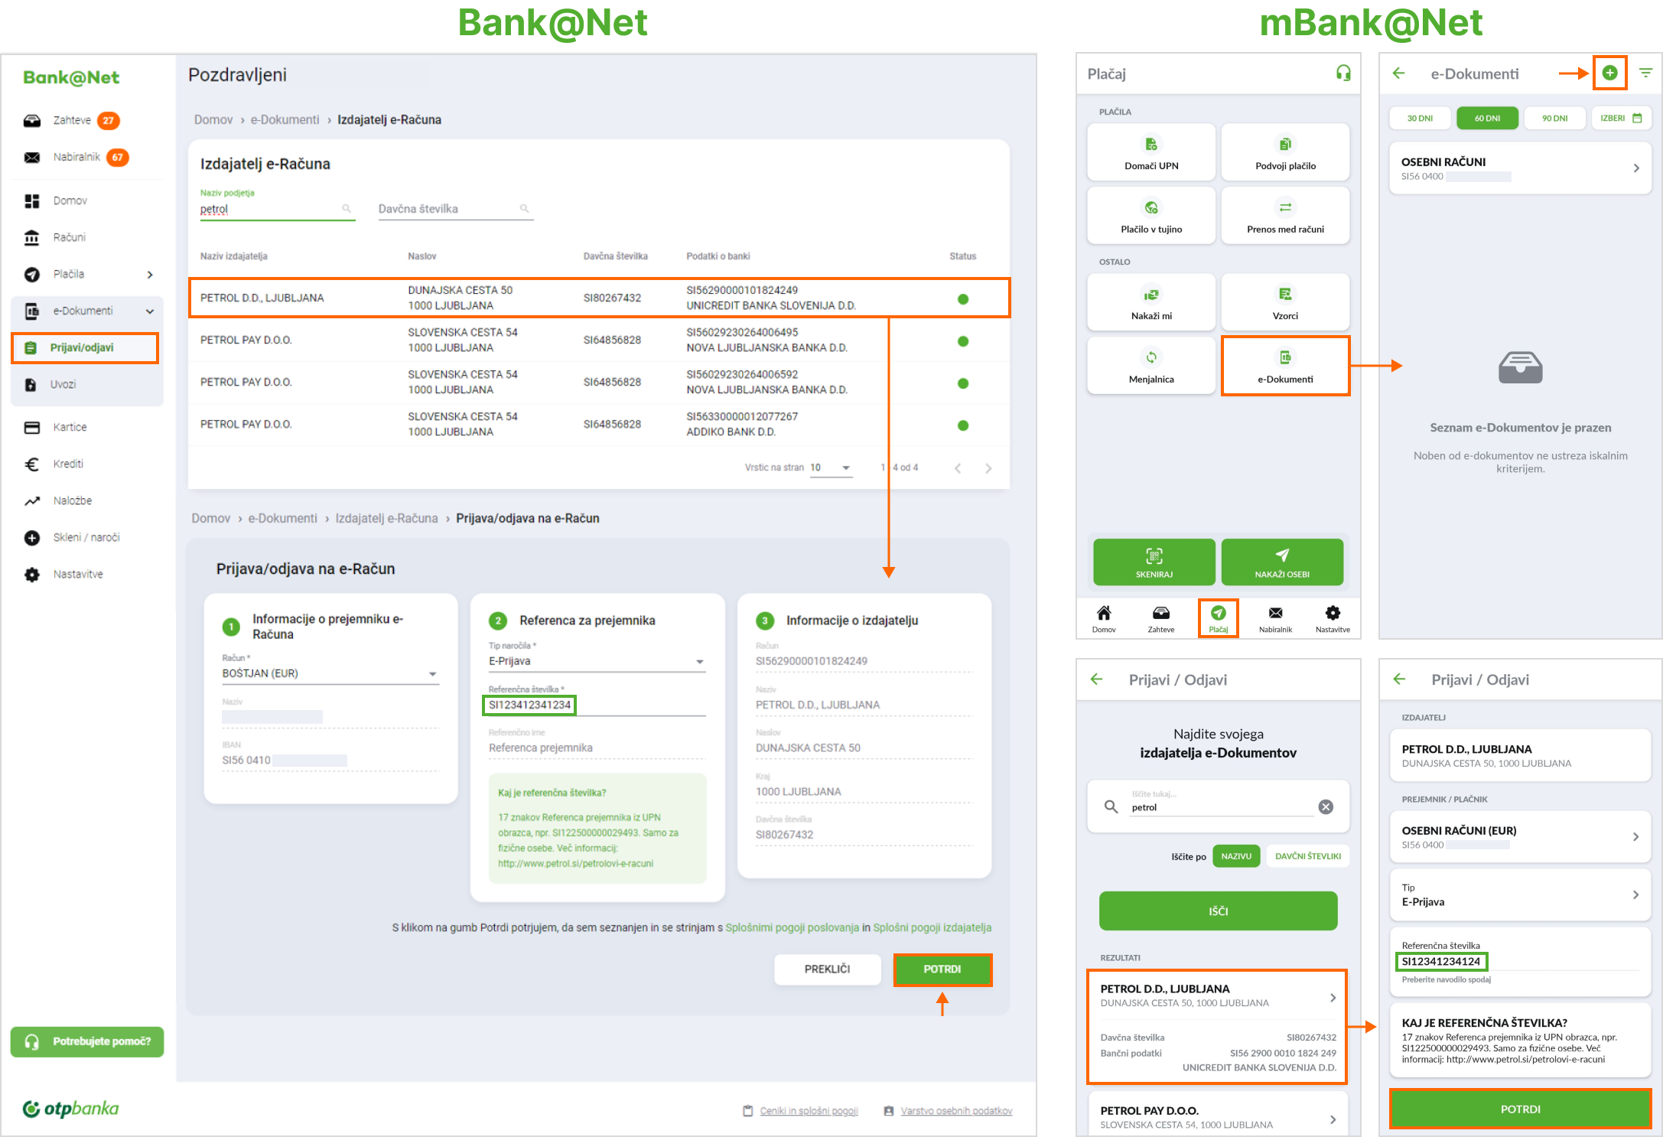Click the Računi bank icon

(32, 237)
